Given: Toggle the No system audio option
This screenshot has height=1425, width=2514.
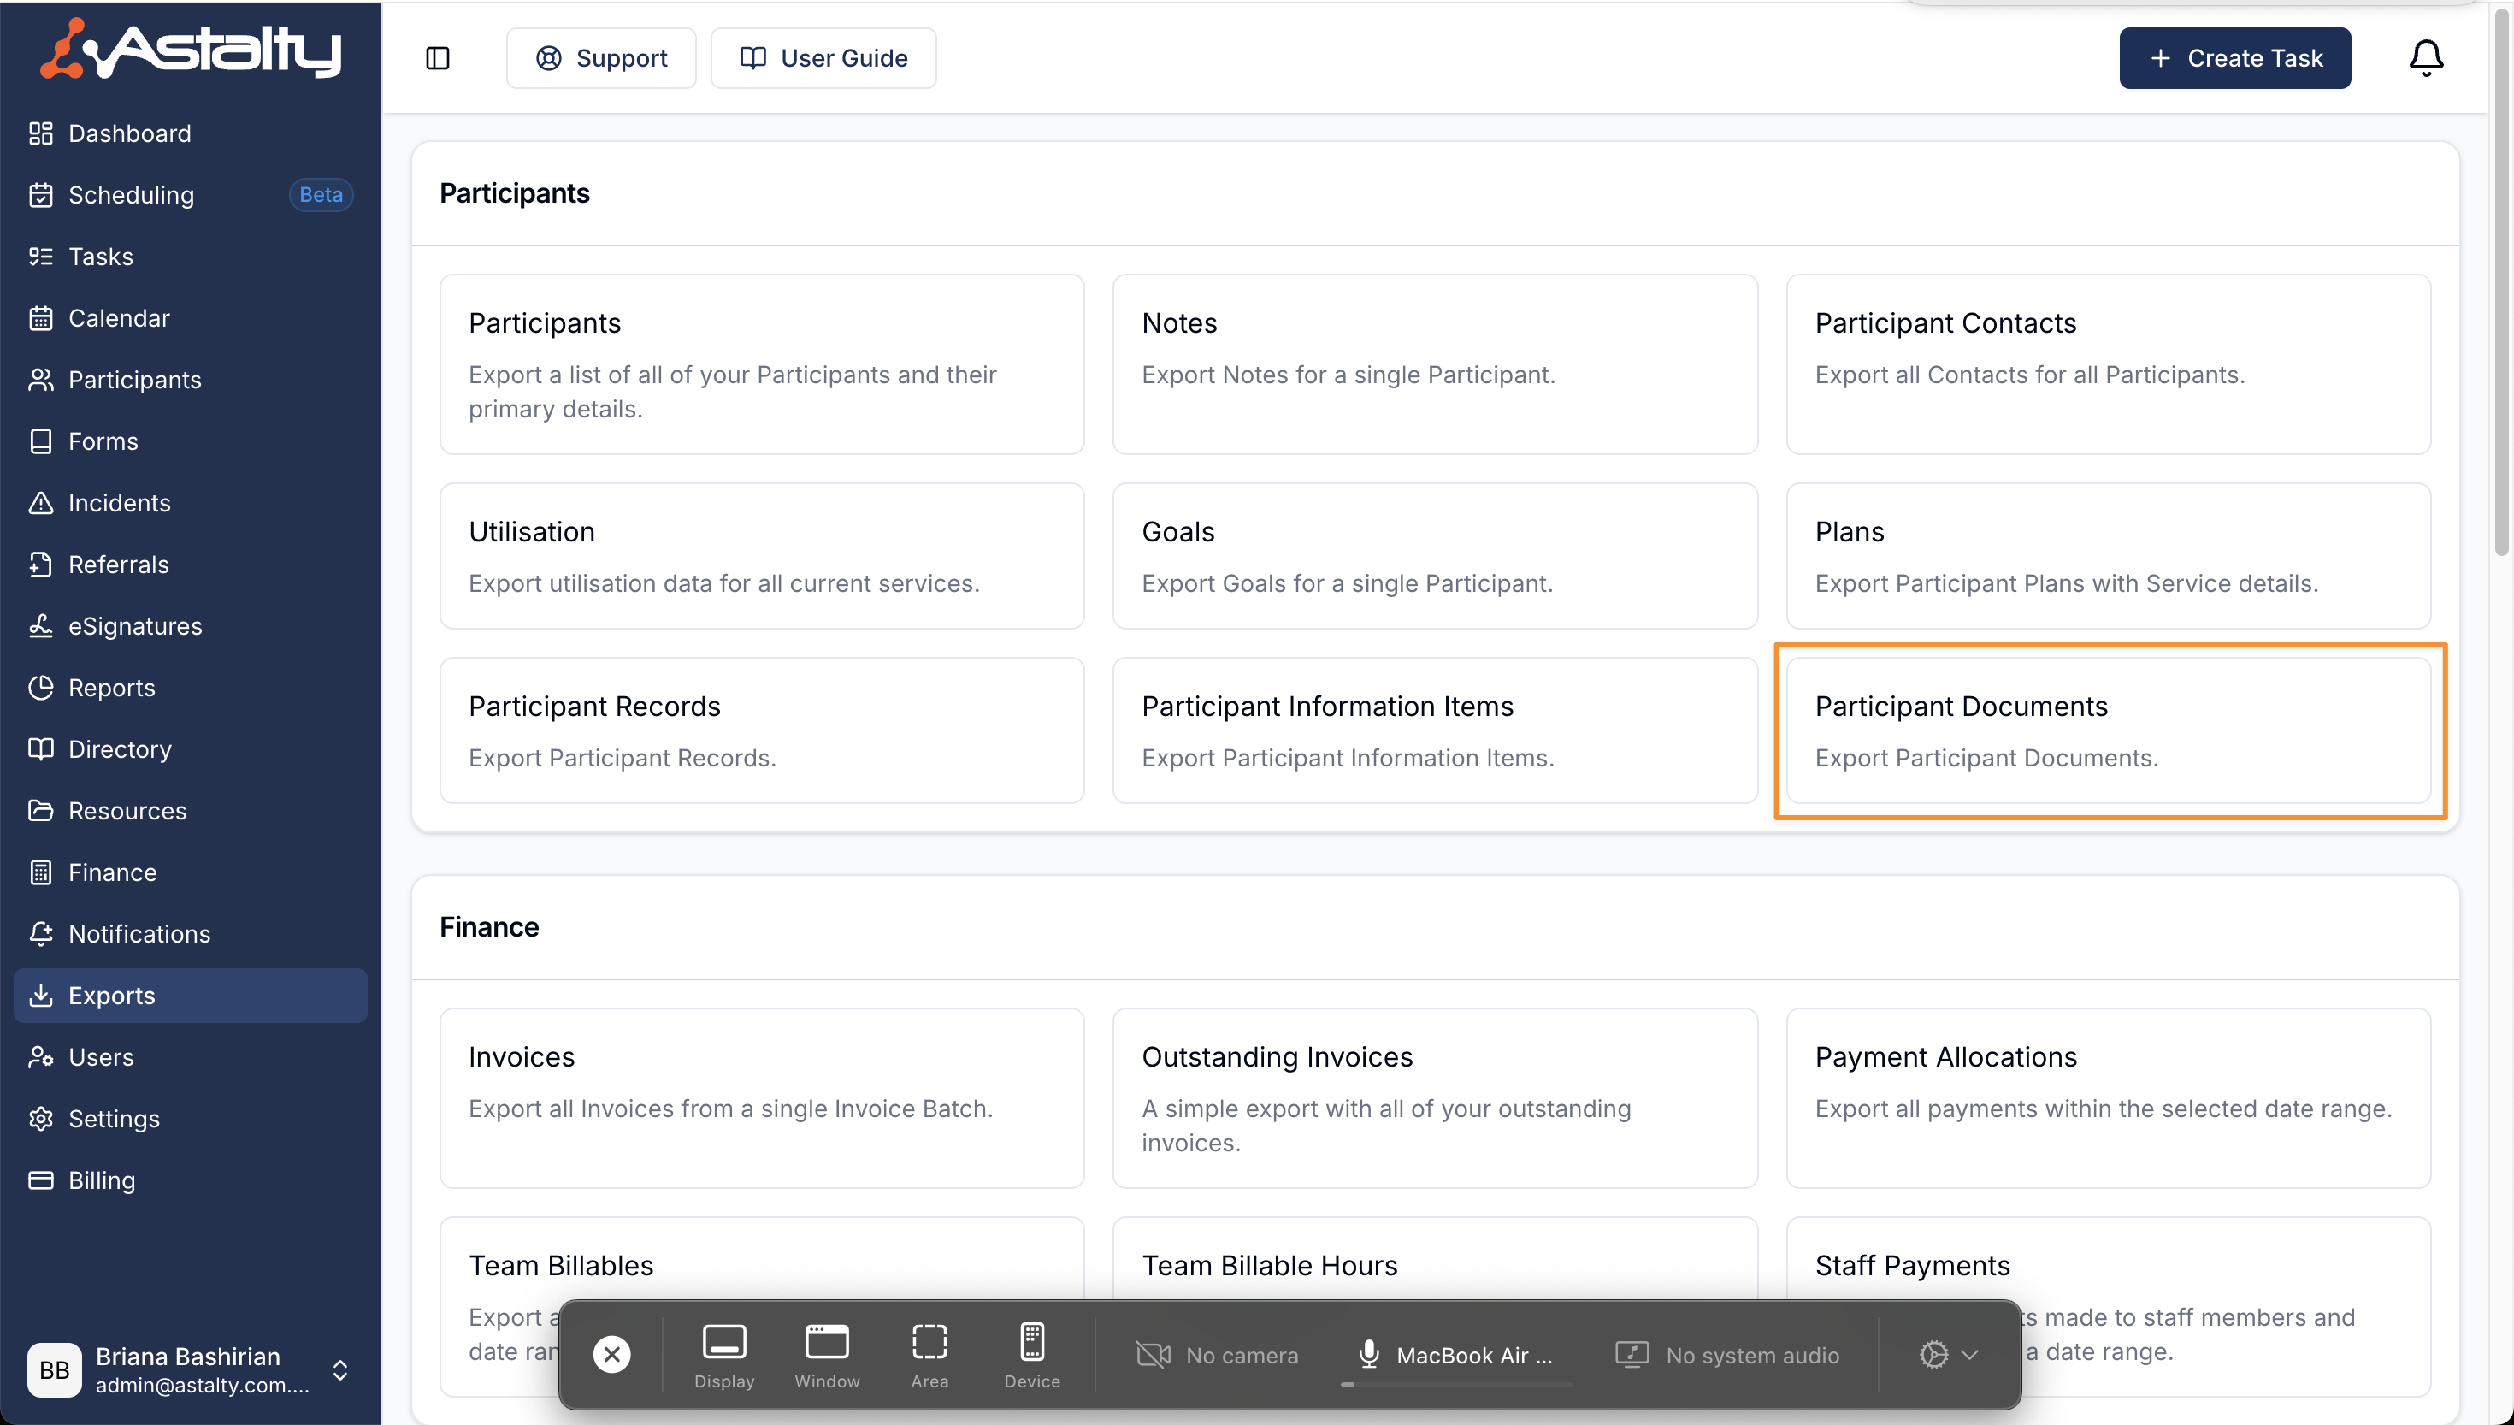Looking at the screenshot, I should pos(1727,1356).
